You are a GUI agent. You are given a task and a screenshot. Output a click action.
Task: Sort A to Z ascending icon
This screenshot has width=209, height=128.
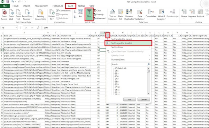[x=75, y=12]
